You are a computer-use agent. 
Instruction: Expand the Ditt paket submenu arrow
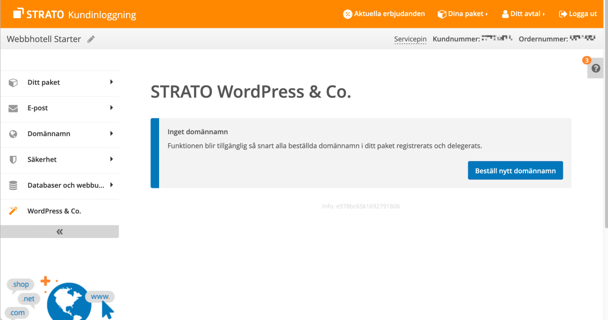pos(111,82)
